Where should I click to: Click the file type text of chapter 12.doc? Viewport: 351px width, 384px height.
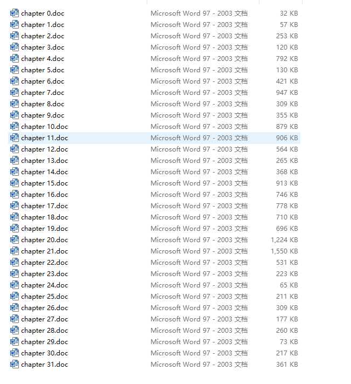(x=199, y=149)
